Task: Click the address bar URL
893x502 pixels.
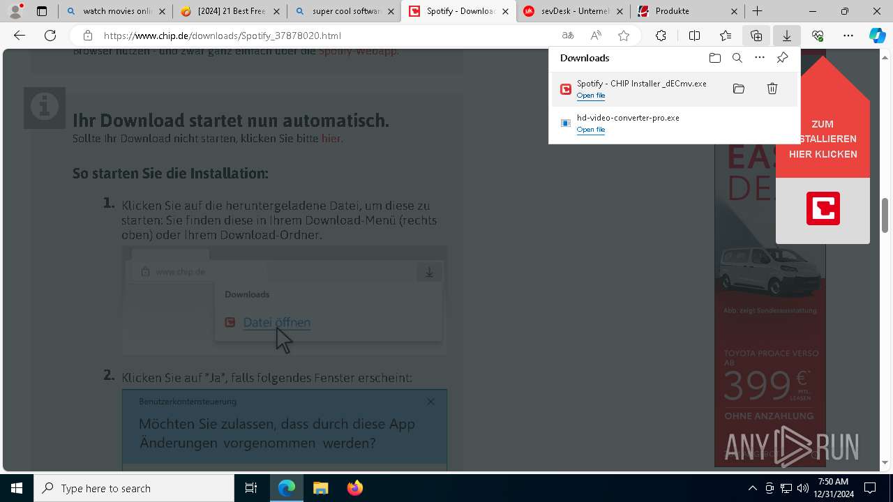Action: (x=223, y=36)
